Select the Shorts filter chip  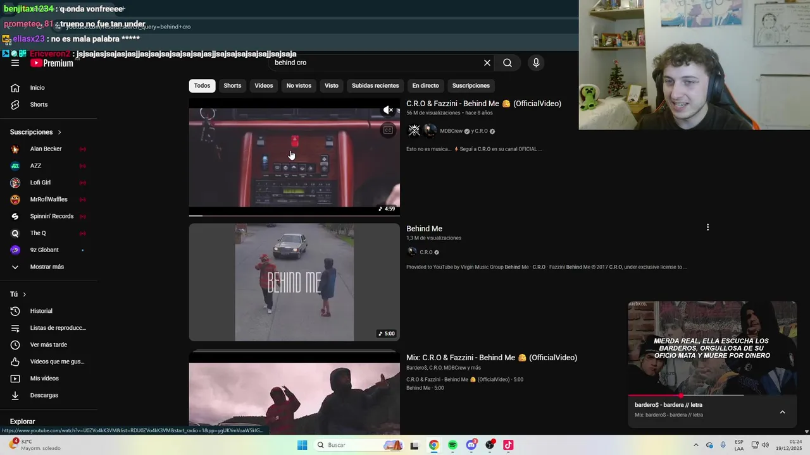tap(232, 85)
